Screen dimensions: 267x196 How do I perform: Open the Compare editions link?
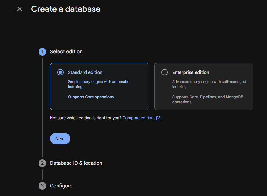click(139, 118)
